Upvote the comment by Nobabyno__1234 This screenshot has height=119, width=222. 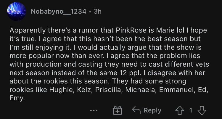click(x=180, y=110)
